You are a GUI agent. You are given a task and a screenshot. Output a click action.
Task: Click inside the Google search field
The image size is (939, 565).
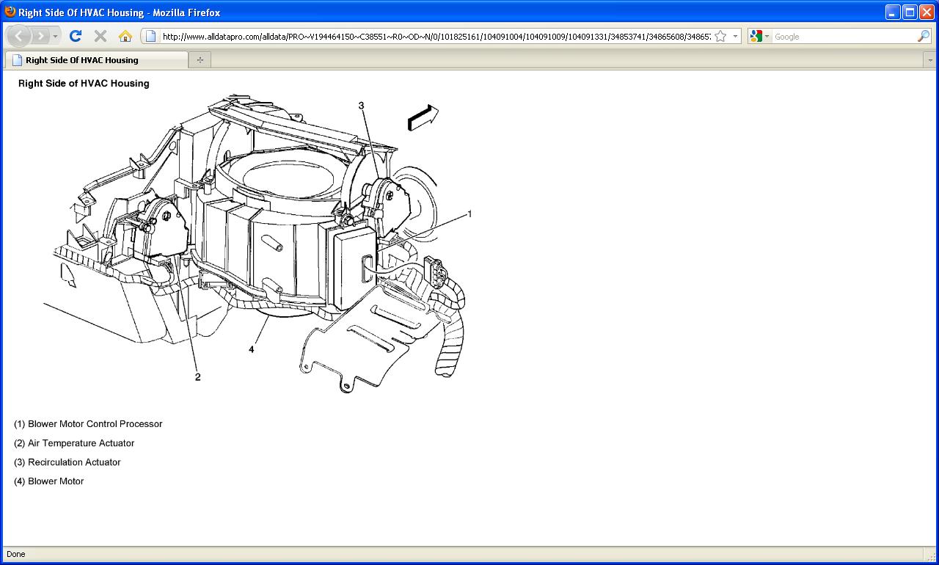[844, 36]
